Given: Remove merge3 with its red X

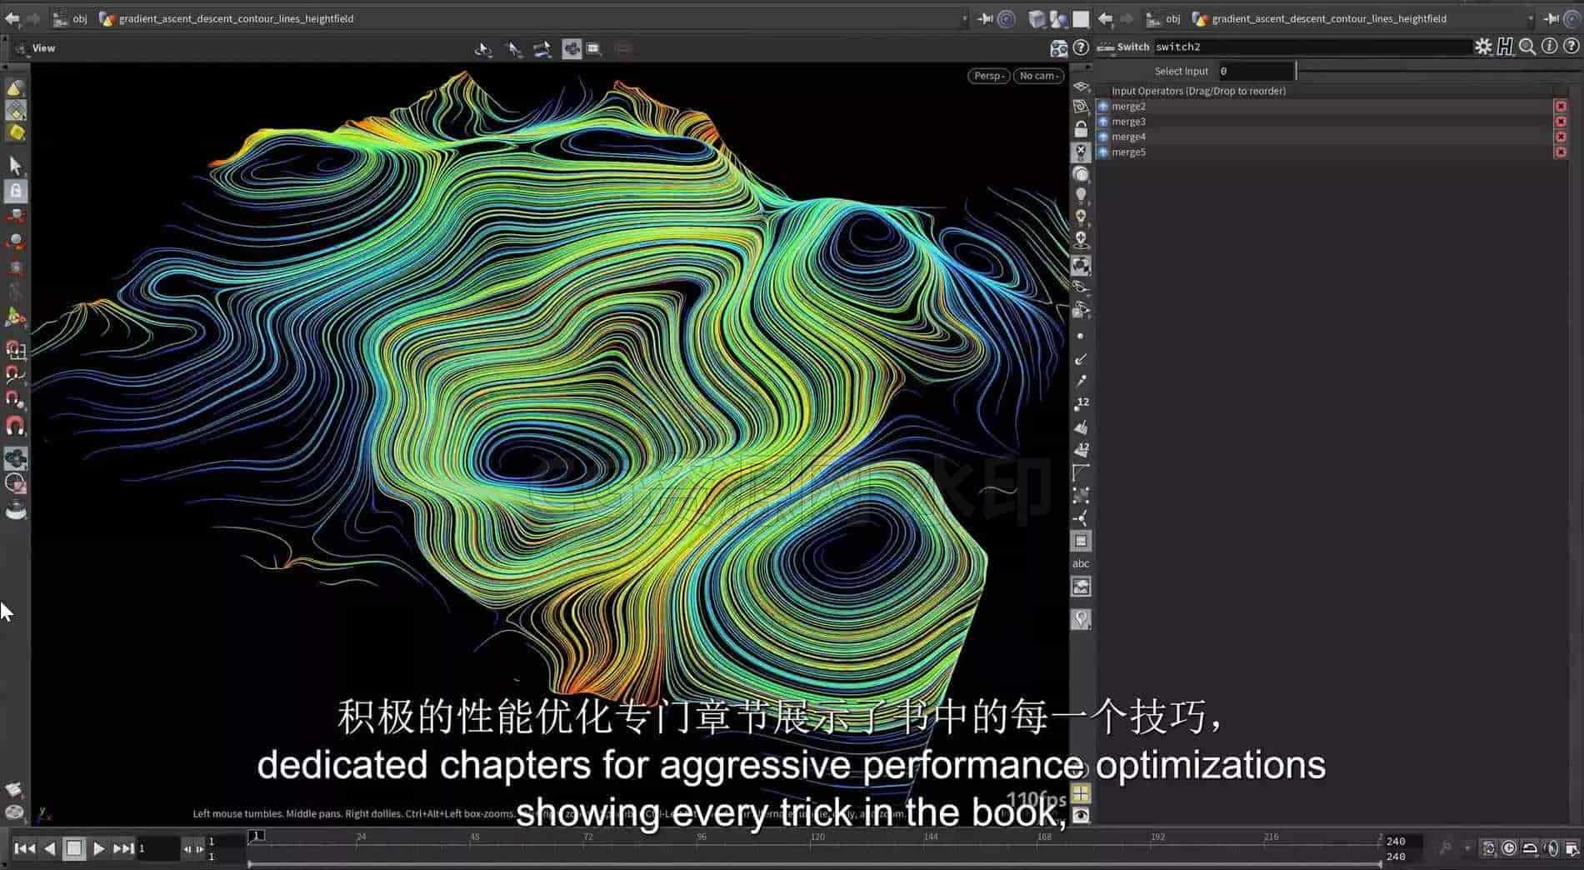Looking at the screenshot, I should point(1561,122).
